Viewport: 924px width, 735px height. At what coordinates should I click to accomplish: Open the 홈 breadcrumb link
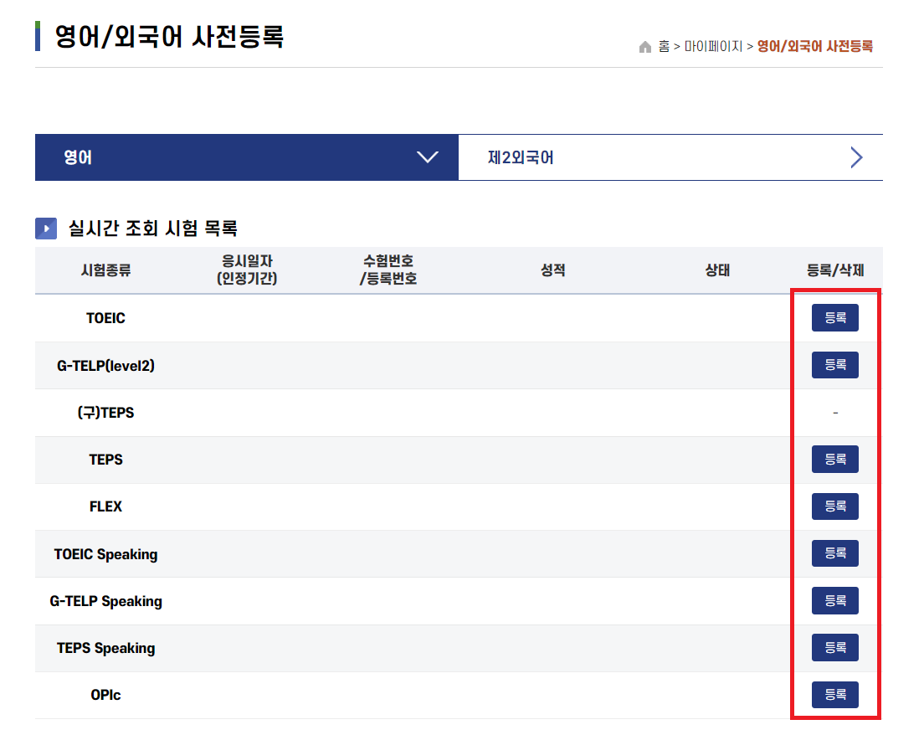pyautogui.click(x=665, y=47)
